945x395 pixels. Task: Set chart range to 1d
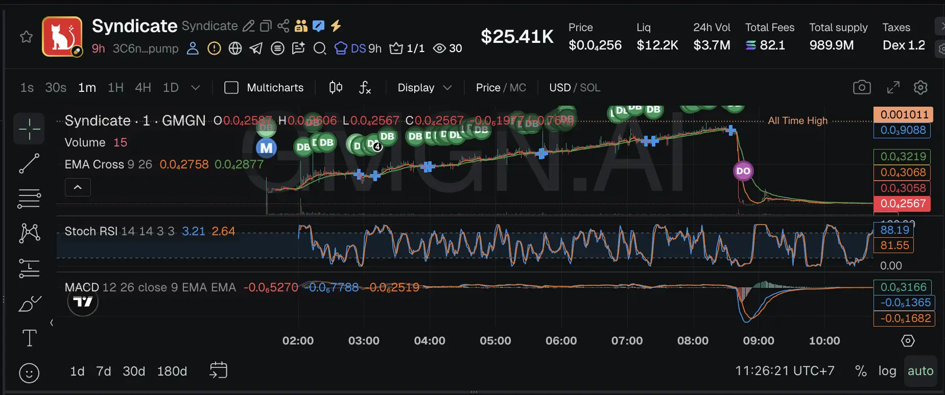[77, 371]
